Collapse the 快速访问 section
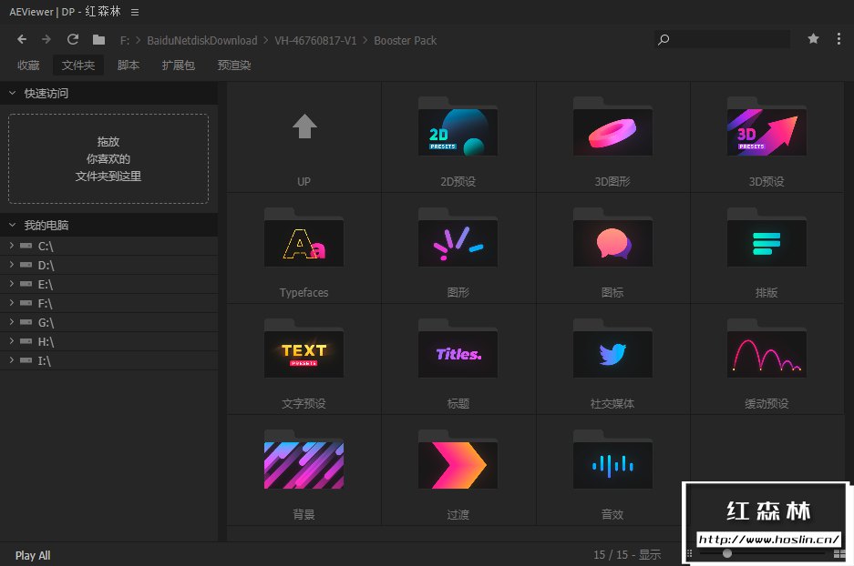The height and width of the screenshot is (566, 854). point(12,93)
